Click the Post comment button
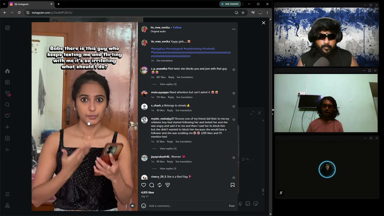 232,206
